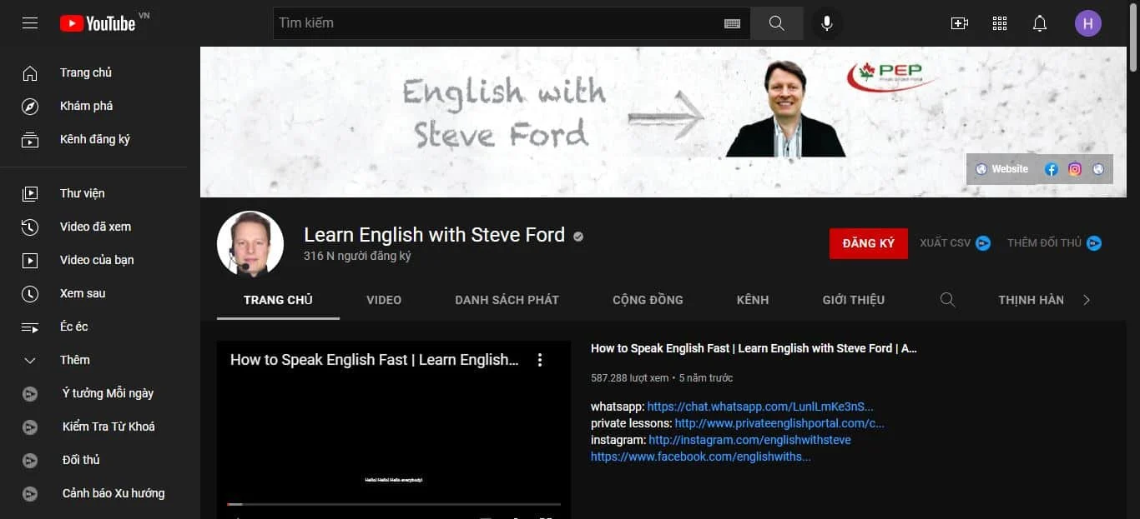The image size is (1140, 519).
Task: Open the notifications bell
Action: click(x=1040, y=23)
